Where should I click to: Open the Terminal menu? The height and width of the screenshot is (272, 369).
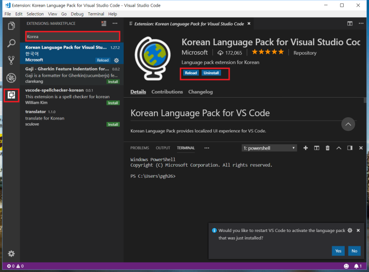(96, 14)
